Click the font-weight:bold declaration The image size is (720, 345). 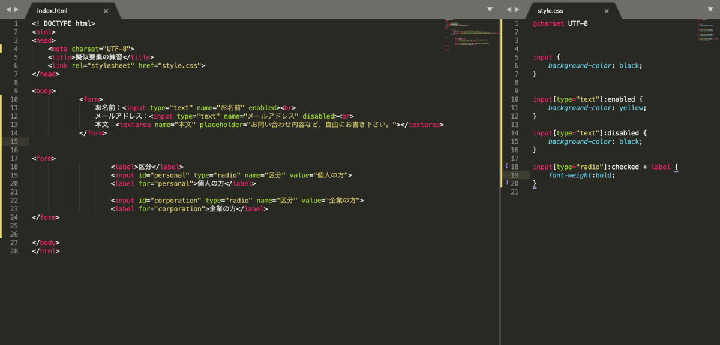point(581,175)
